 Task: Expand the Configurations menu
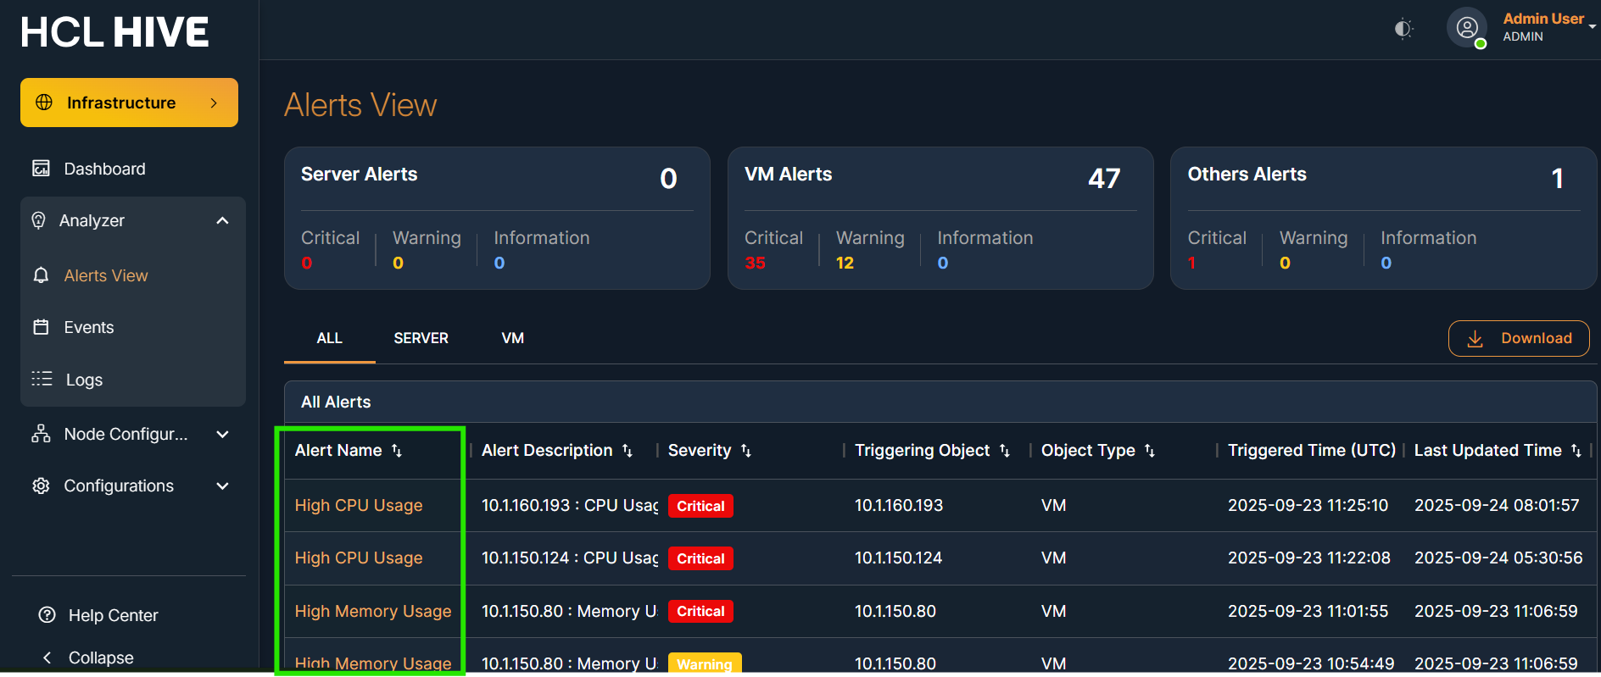coord(222,486)
